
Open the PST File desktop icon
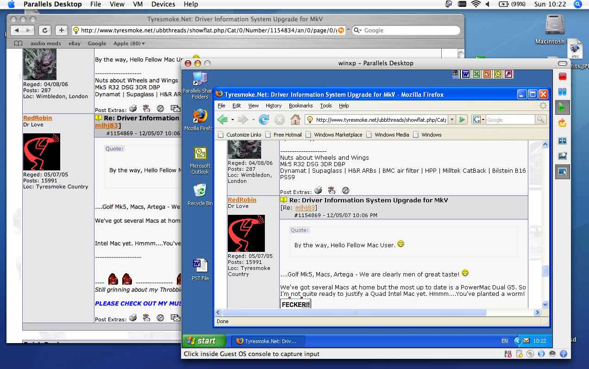click(200, 269)
